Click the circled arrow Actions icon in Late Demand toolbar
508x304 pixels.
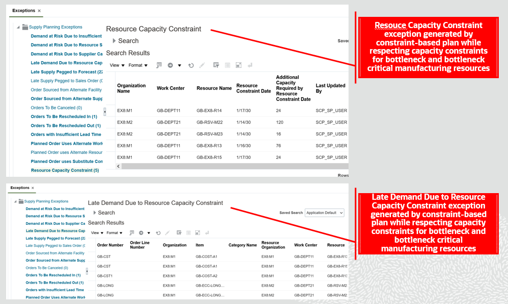[141, 233]
